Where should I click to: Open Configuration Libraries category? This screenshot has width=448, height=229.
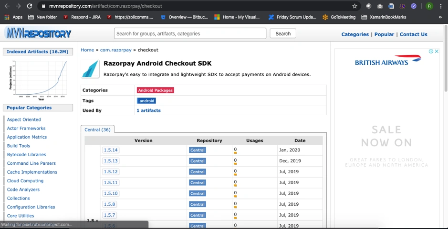(31, 207)
